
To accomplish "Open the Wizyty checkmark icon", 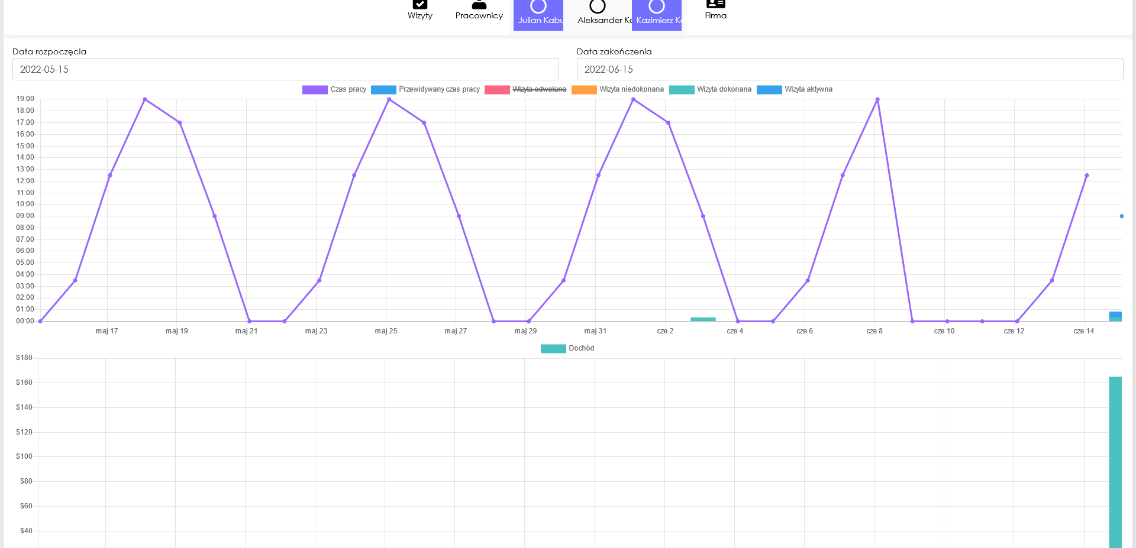I will pyautogui.click(x=419, y=5).
